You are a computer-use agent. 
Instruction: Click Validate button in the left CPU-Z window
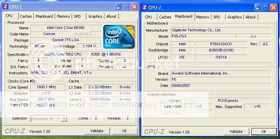97,131
